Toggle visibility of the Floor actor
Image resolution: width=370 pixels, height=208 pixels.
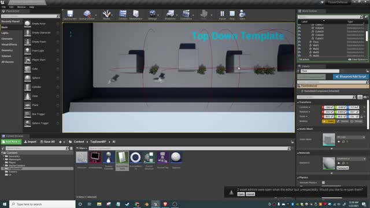point(299,42)
